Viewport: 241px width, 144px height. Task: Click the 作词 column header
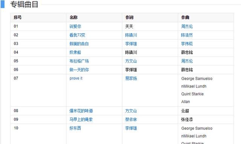click(x=129, y=17)
